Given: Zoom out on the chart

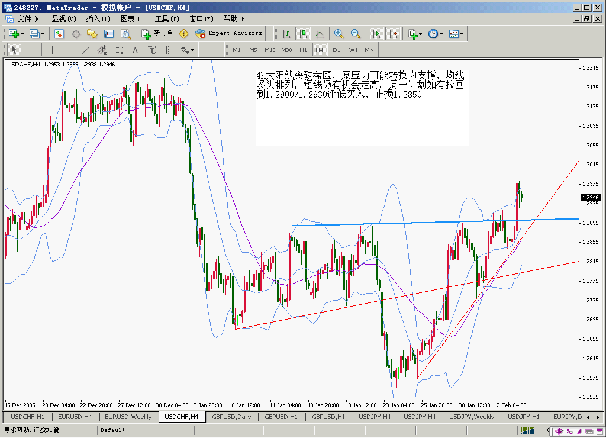Looking at the screenshot, I should (356, 34).
